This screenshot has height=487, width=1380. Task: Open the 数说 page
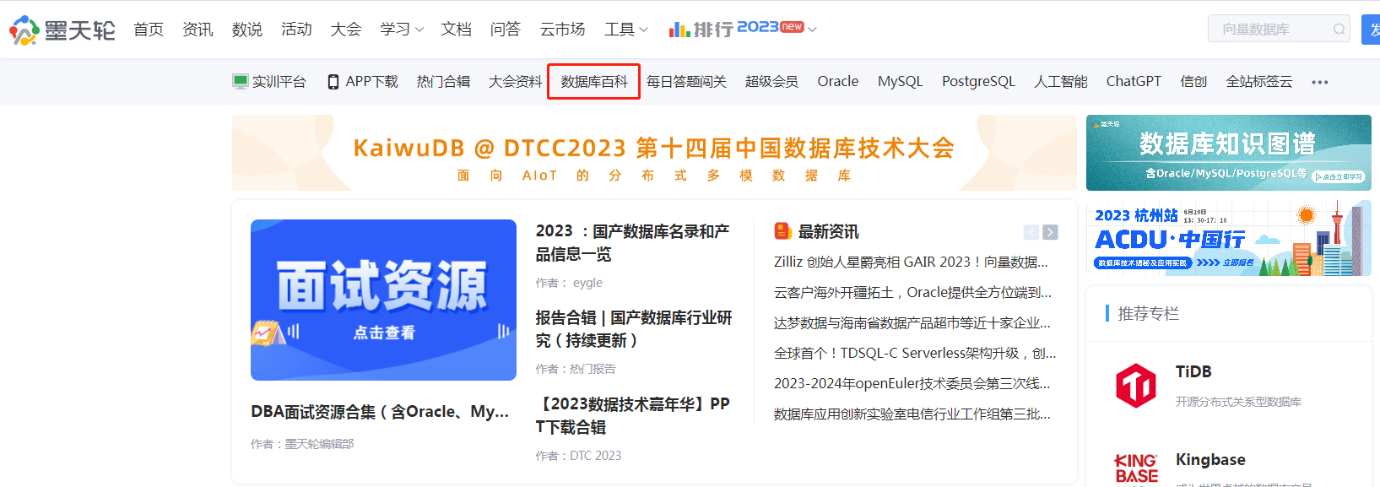[x=247, y=30]
